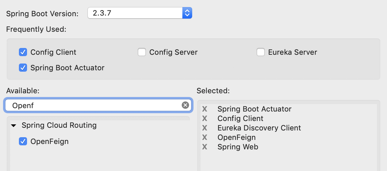The width and height of the screenshot is (387, 171).
Task: Collapse the Spring Cloud Routing category
Action: [x=14, y=126]
